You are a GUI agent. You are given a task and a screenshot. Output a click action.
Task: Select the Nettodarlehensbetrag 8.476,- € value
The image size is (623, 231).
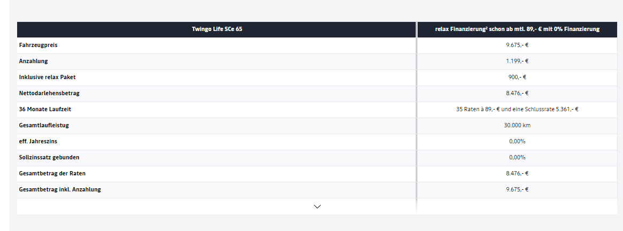pyautogui.click(x=517, y=94)
